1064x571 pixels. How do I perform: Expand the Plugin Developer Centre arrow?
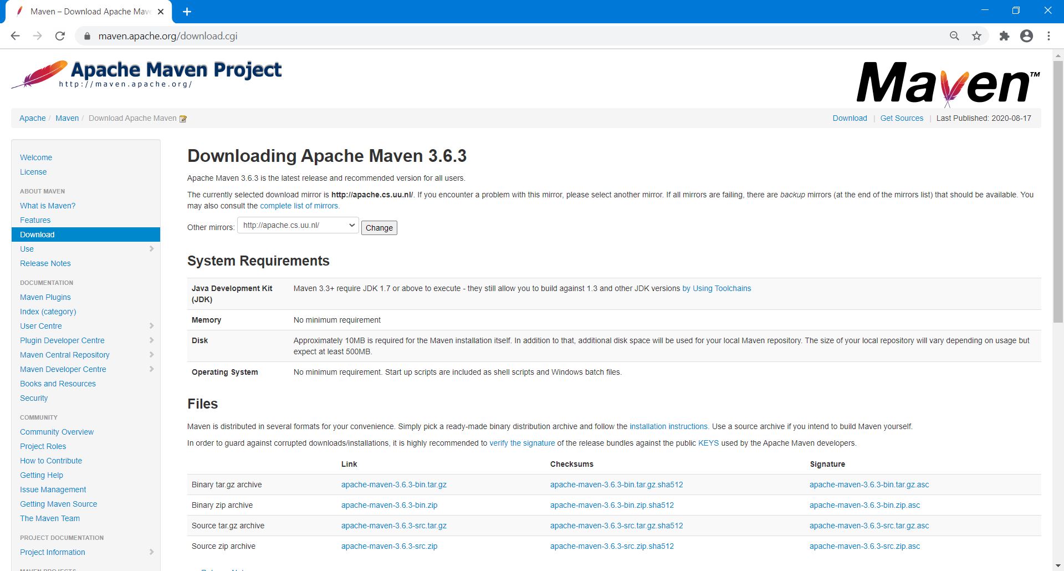point(151,340)
